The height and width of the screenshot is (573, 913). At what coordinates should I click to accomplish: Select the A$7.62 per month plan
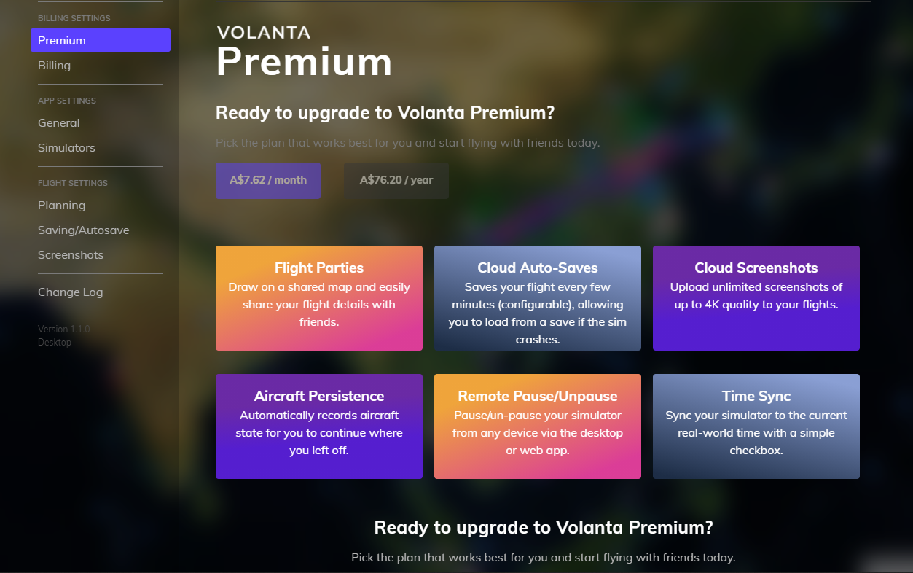(x=268, y=181)
